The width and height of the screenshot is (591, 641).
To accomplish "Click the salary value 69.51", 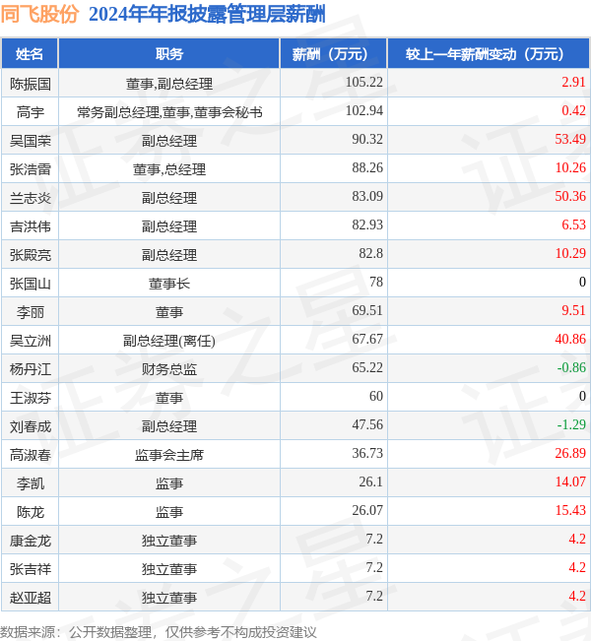I will (x=367, y=311).
